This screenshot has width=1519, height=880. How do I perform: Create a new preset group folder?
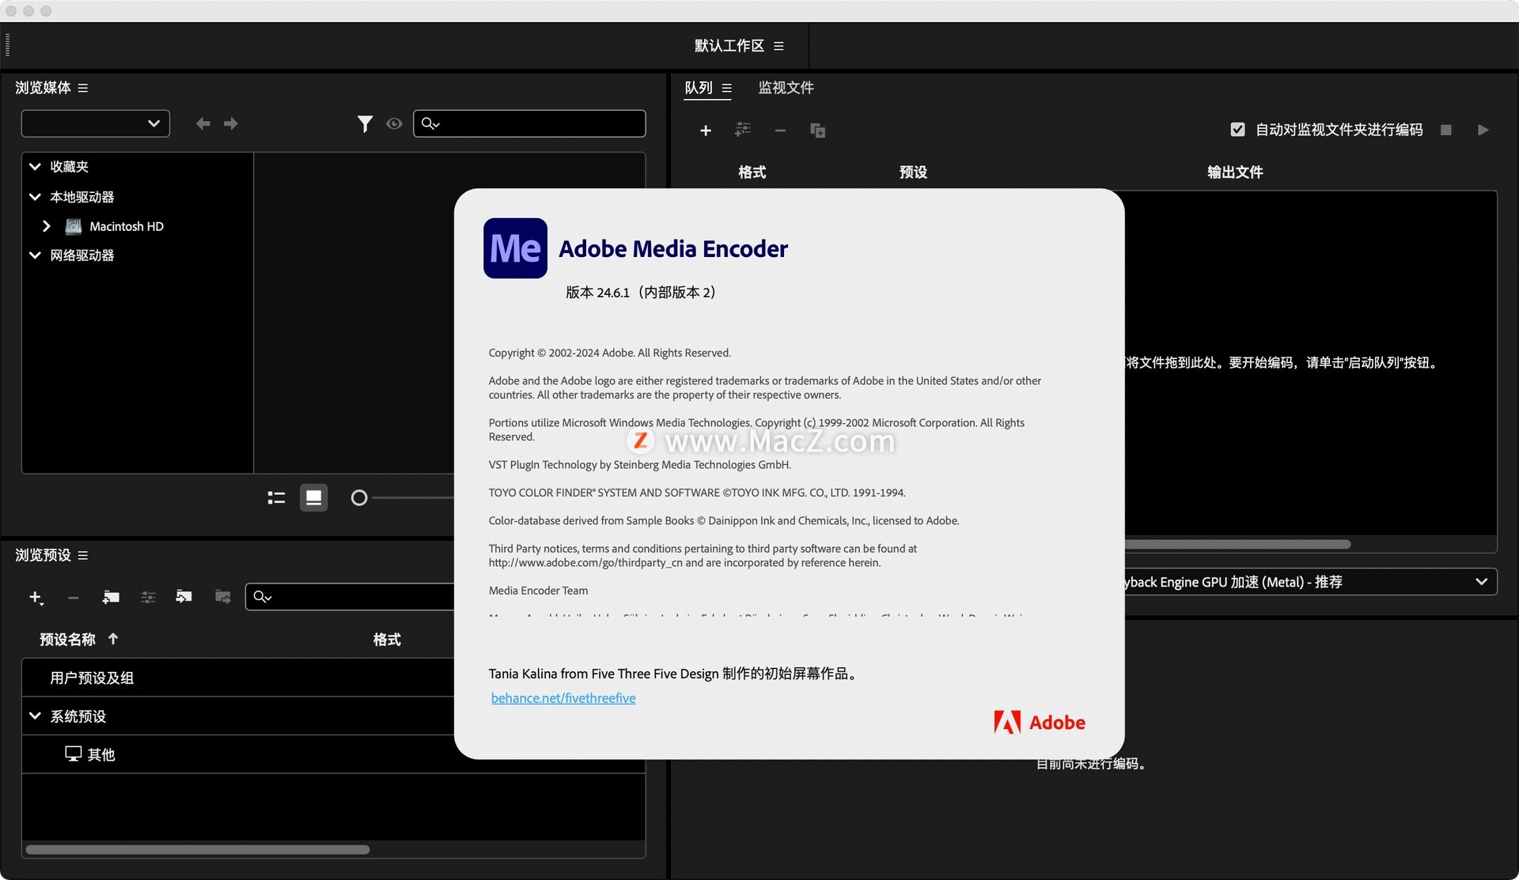tap(111, 597)
